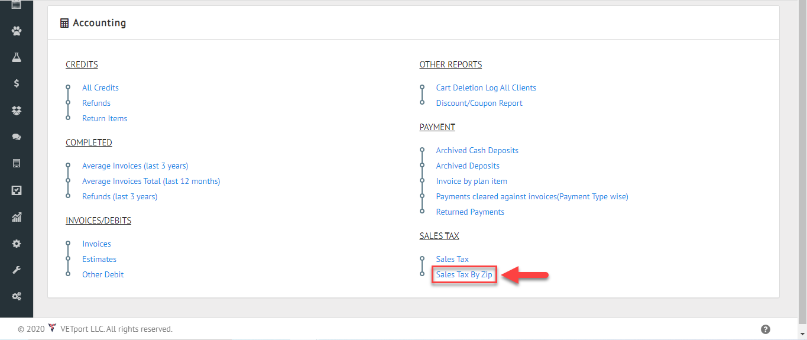Open Refunds (last 3 years) report
This screenshot has width=807, height=340.
(x=120, y=196)
